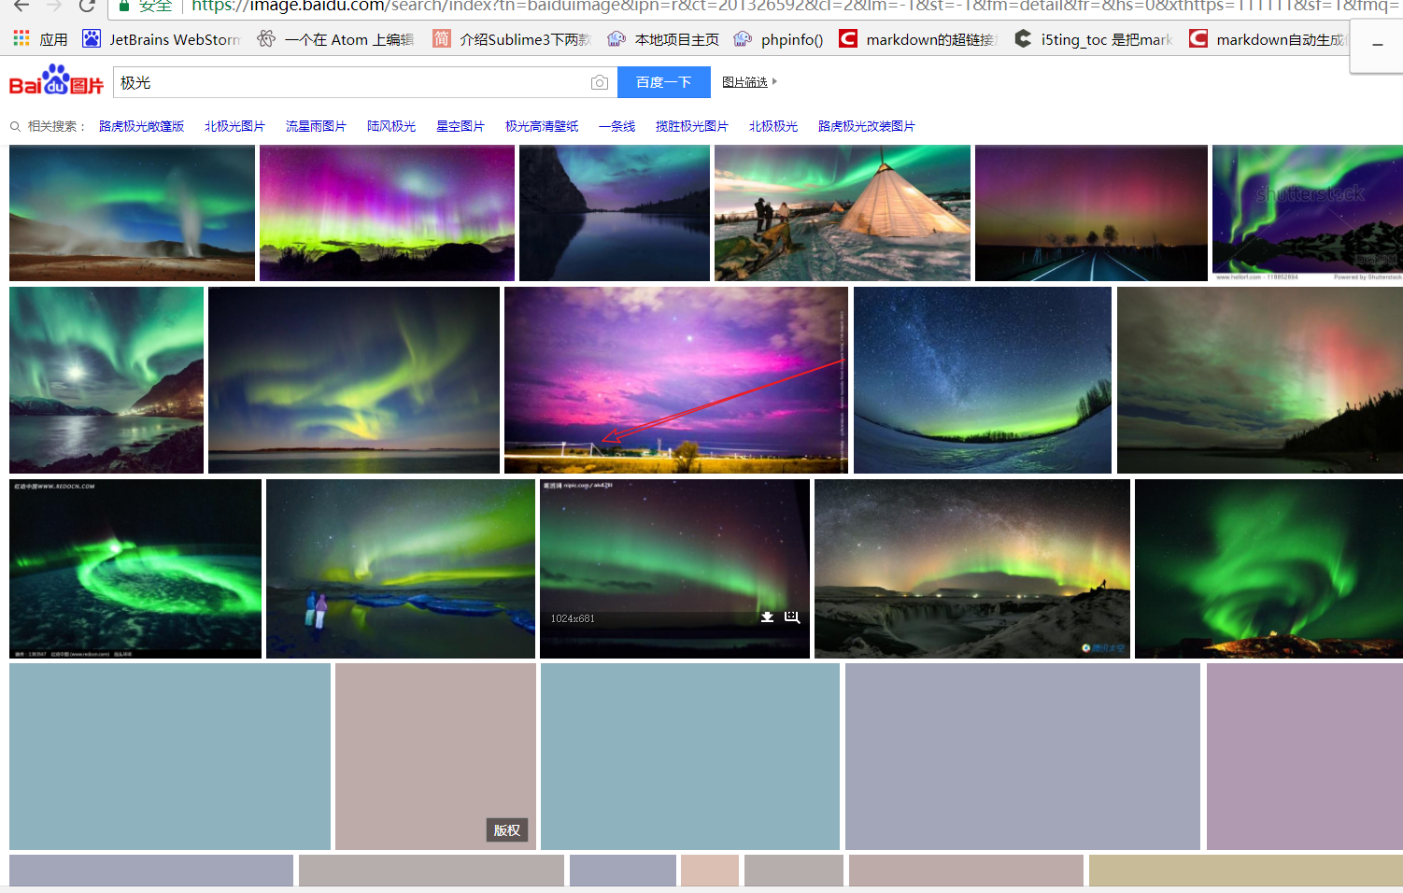The height and width of the screenshot is (893, 1403).
Task: Click the Baidu 图片 logo
Action: (56, 82)
